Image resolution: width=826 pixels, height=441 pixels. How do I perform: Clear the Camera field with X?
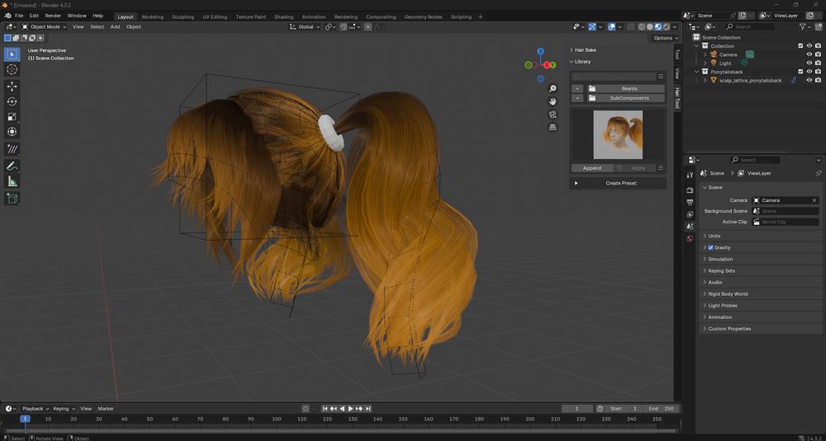(814, 200)
